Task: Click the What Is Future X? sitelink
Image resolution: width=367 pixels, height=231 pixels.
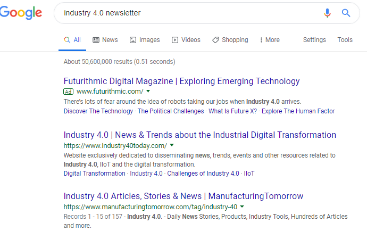Action: point(232,111)
